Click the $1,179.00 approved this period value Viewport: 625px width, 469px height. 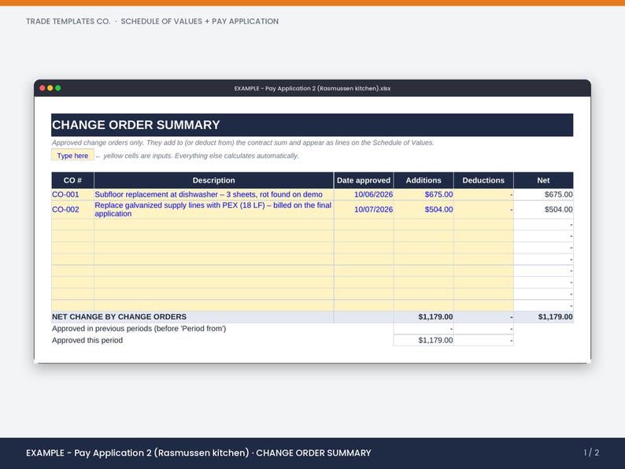[x=423, y=340]
